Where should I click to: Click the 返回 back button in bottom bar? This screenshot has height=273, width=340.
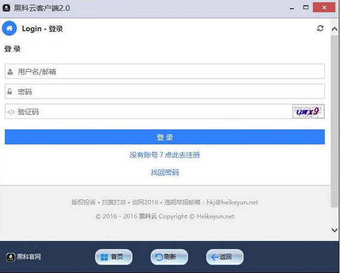(225, 257)
